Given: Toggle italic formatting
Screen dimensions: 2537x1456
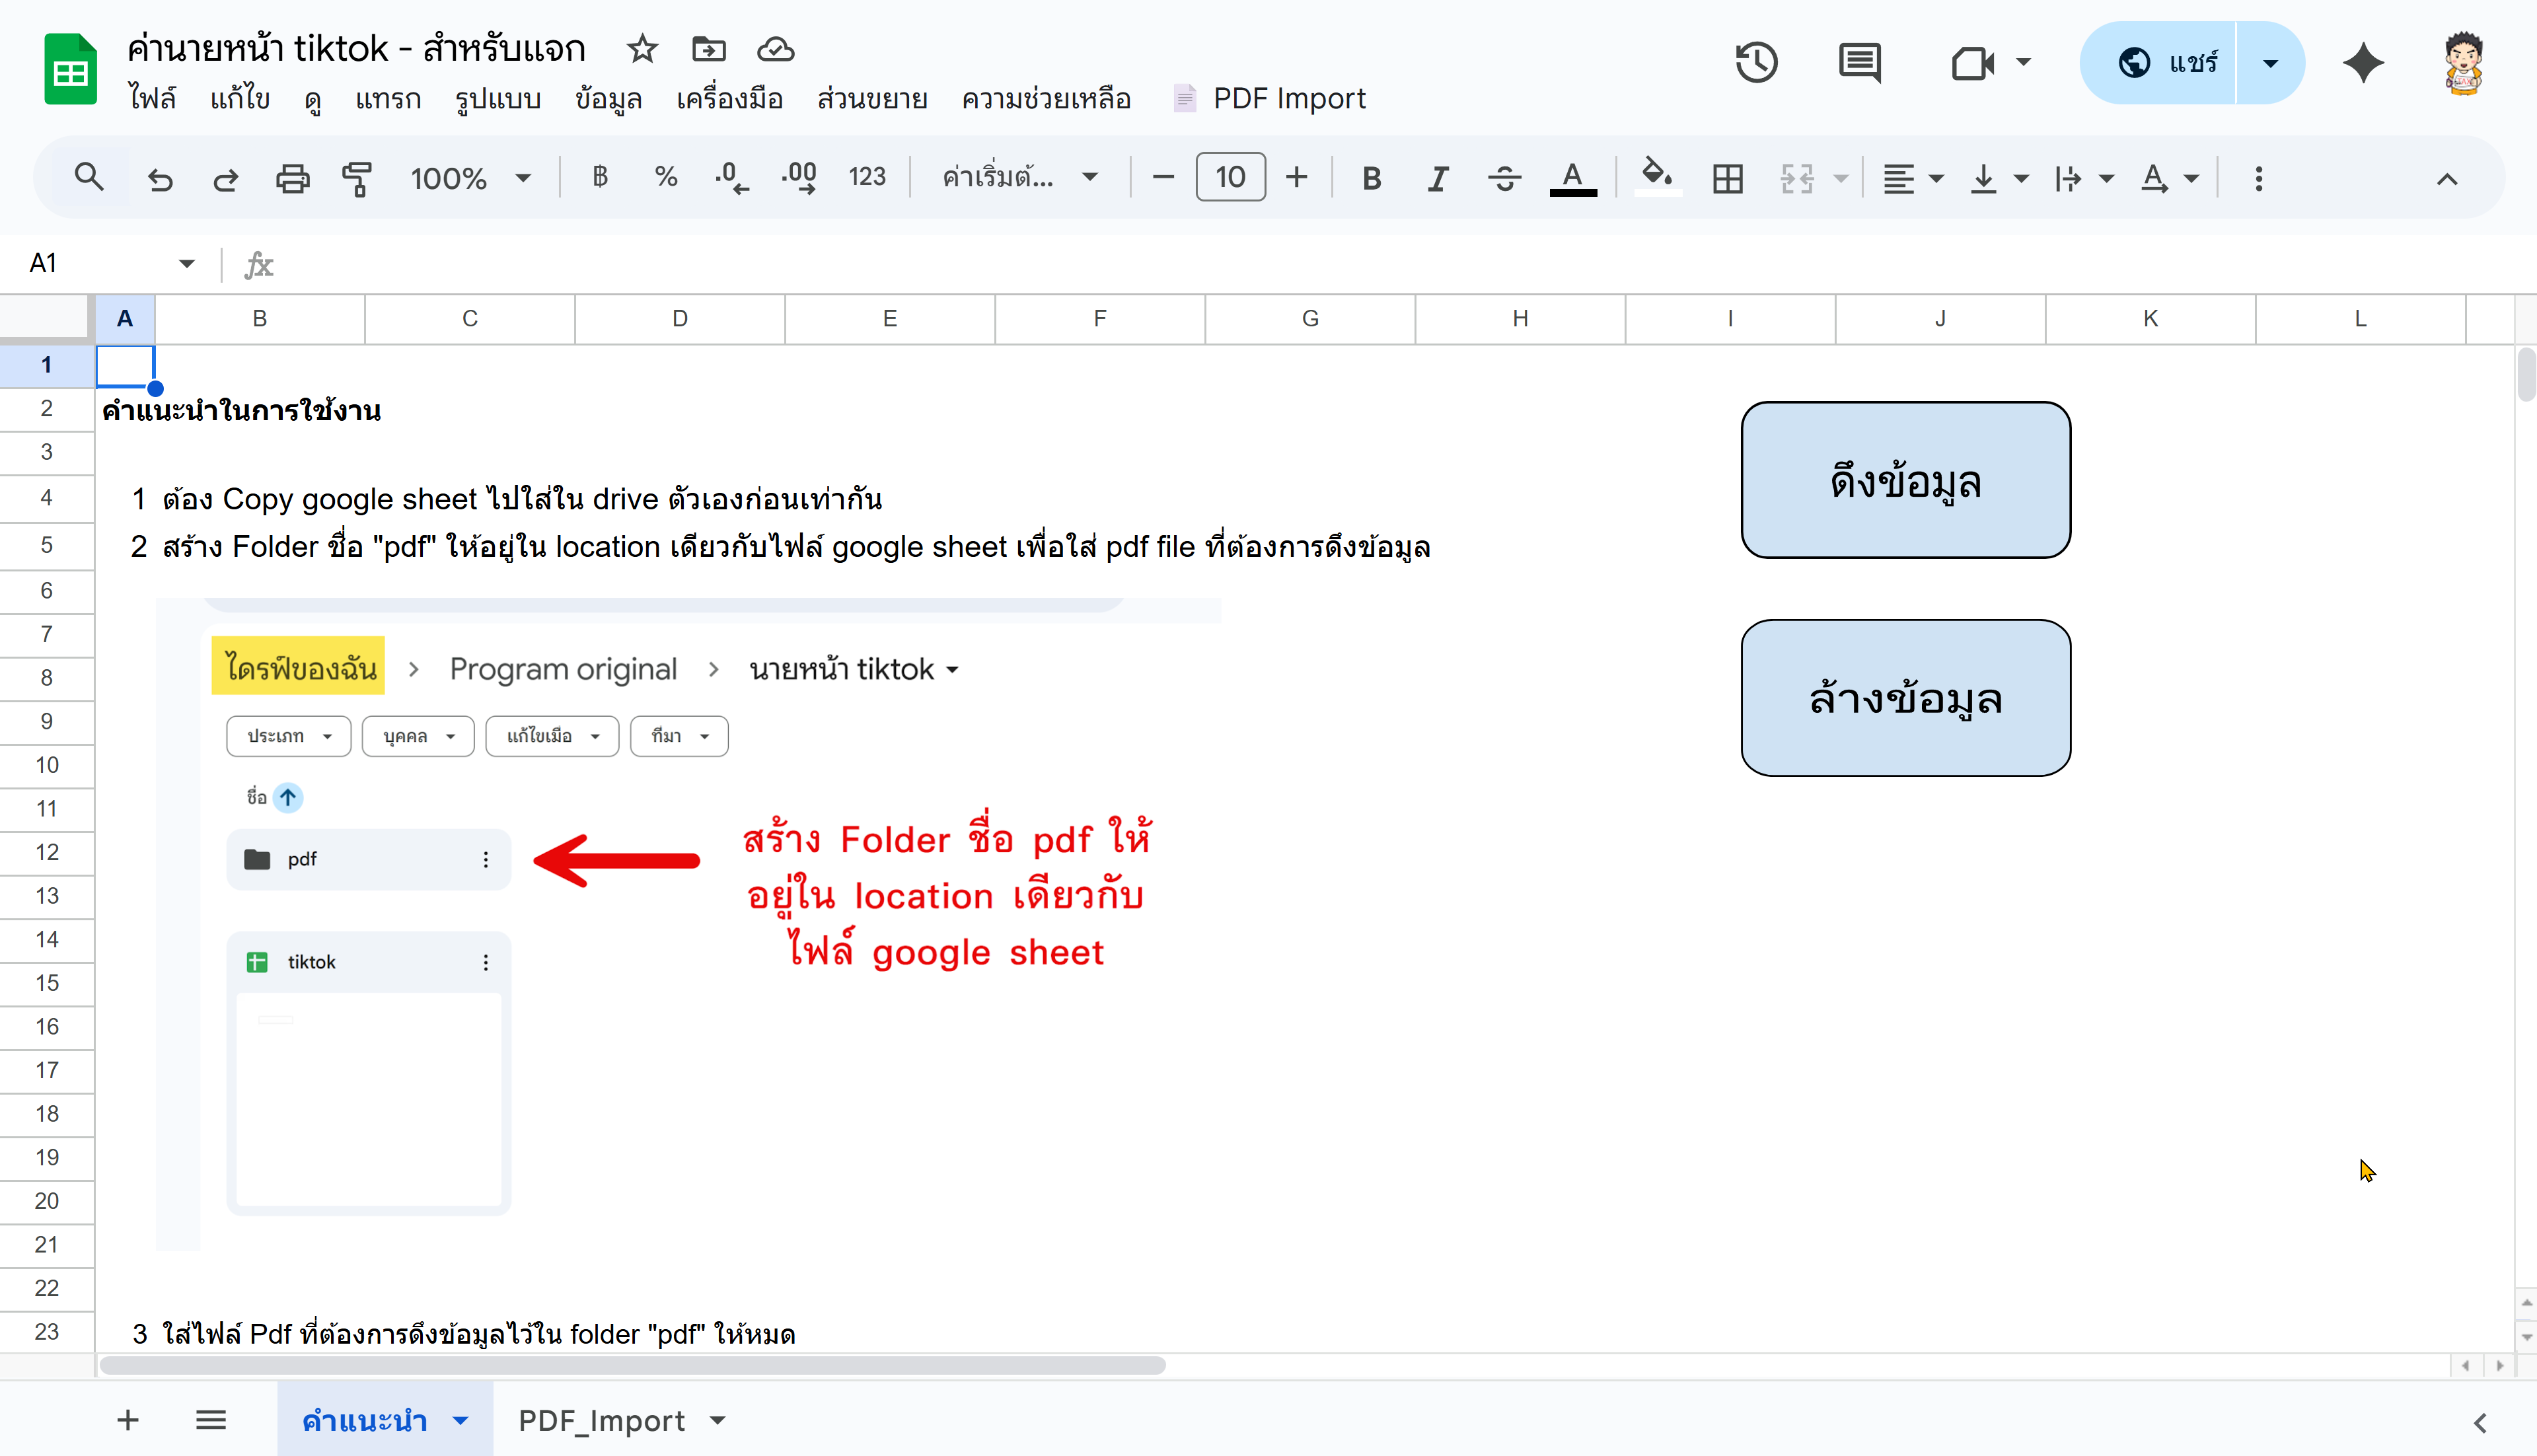Looking at the screenshot, I should (1437, 179).
